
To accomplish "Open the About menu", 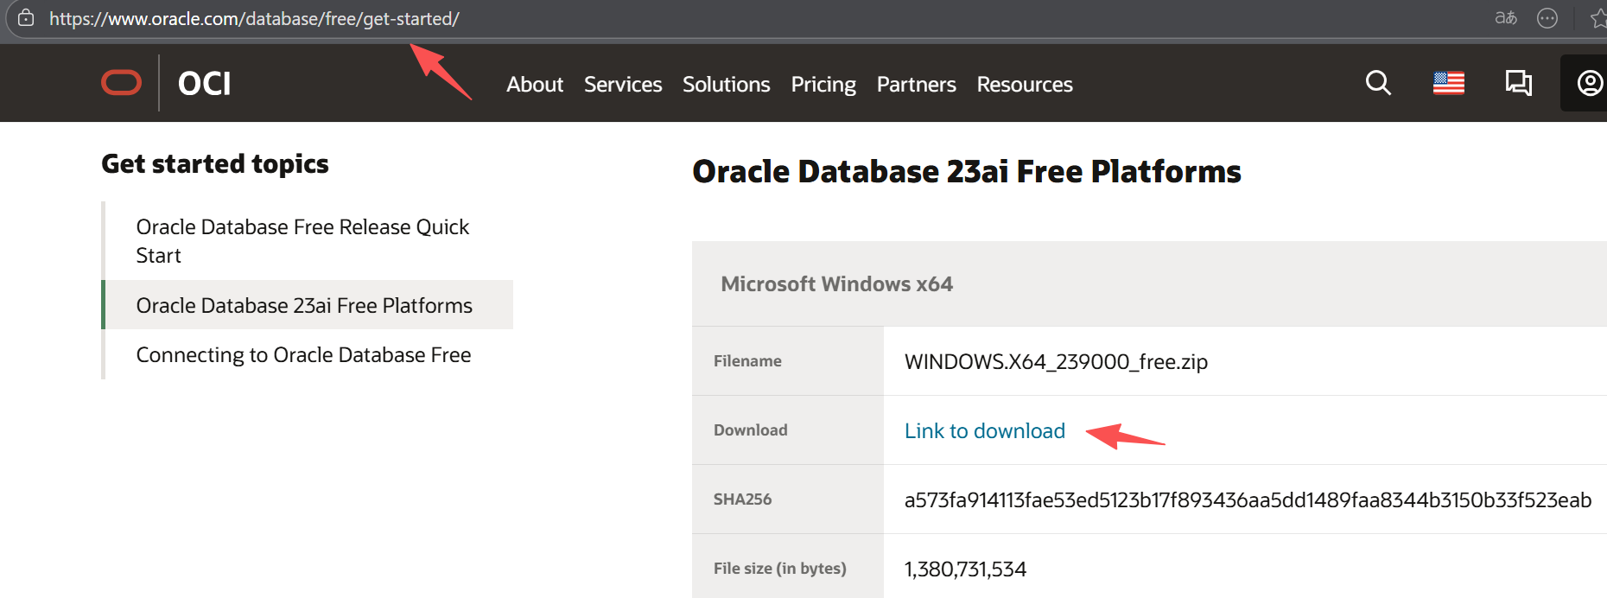I will click(x=535, y=85).
